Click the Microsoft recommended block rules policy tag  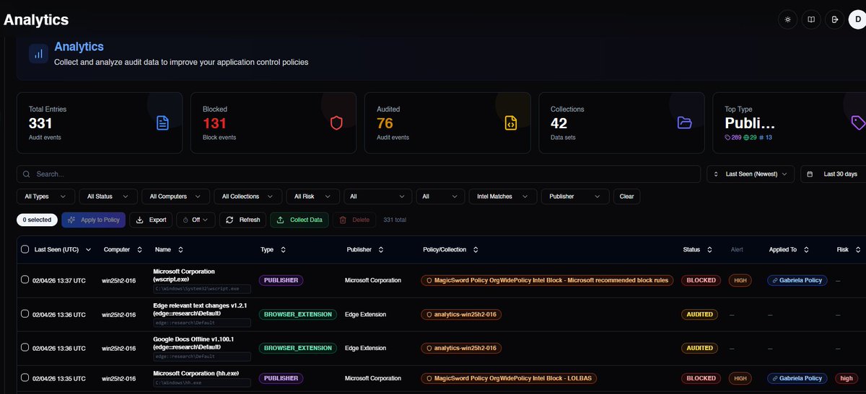548,280
